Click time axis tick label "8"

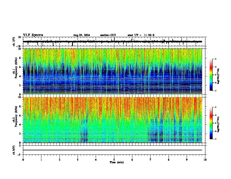click(169, 160)
